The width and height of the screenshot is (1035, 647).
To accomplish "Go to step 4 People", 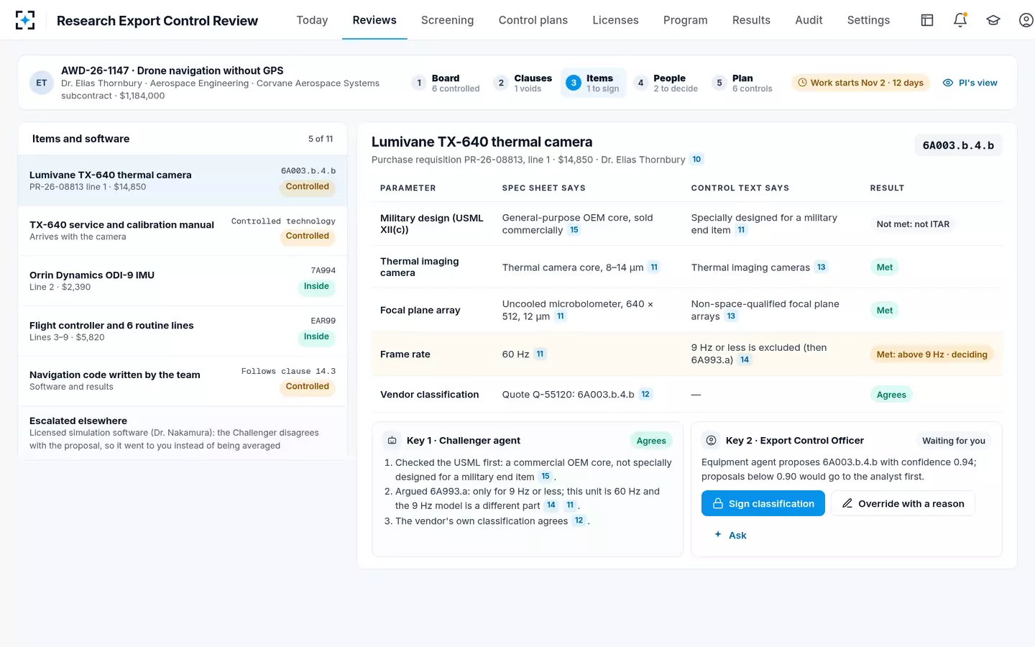I will click(x=666, y=83).
